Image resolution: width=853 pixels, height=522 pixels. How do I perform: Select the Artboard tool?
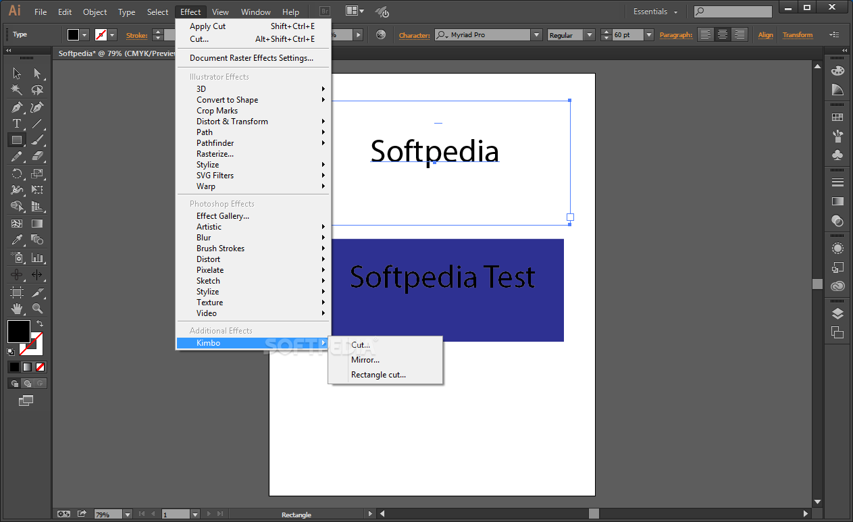click(17, 292)
